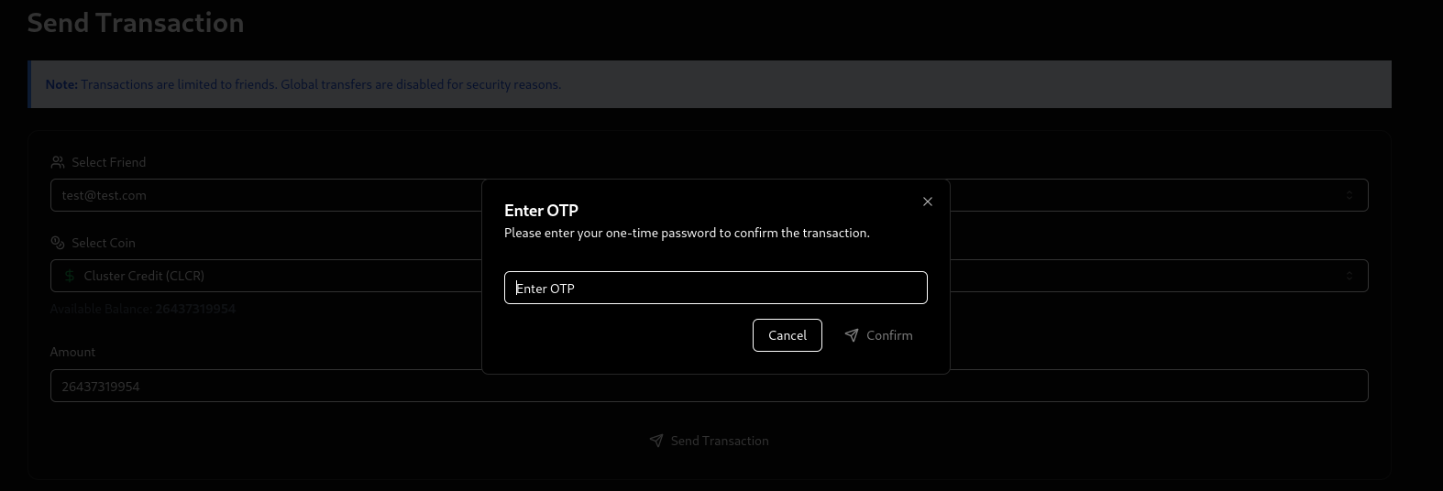Click the Send Transaction paper plane icon
This screenshot has width=1443, height=491.
(x=656, y=441)
